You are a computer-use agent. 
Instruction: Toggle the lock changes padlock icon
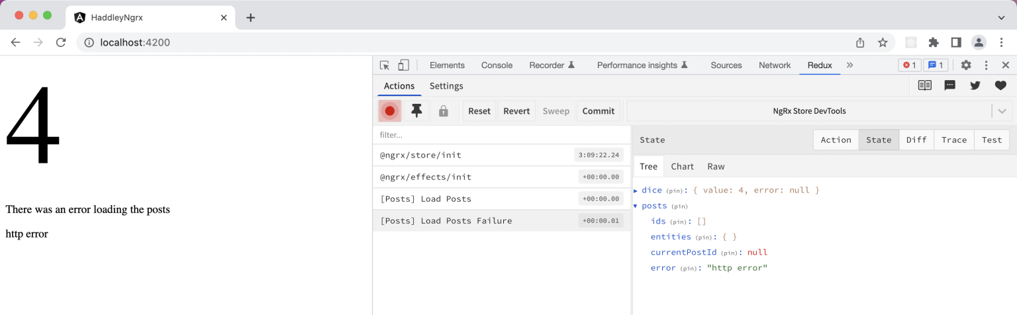444,111
